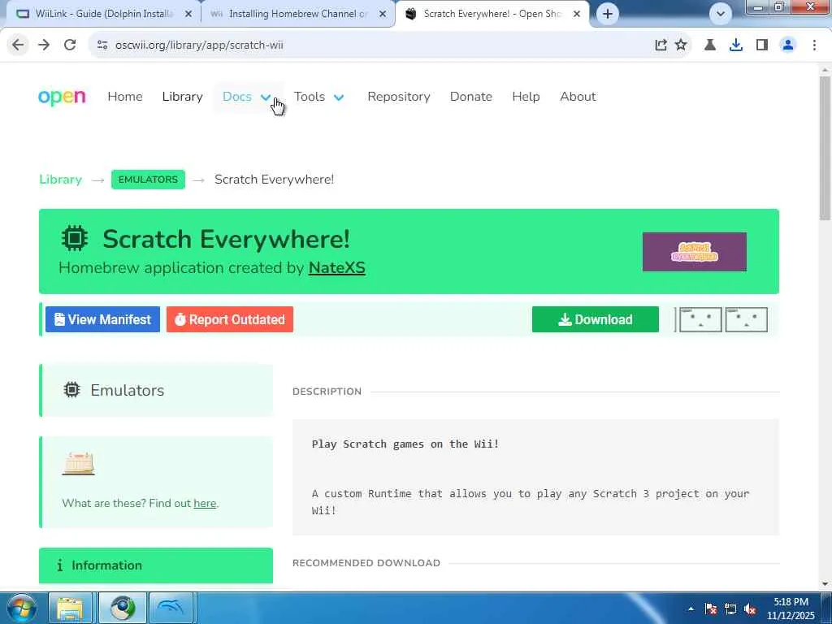Image resolution: width=832 pixels, height=624 pixels.
Task: Open File Explorer from taskbar
Action: (70, 608)
